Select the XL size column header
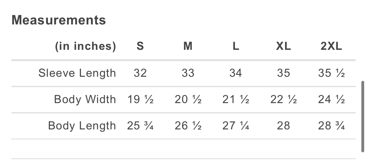The height and width of the screenshot is (167, 367). (x=284, y=46)
